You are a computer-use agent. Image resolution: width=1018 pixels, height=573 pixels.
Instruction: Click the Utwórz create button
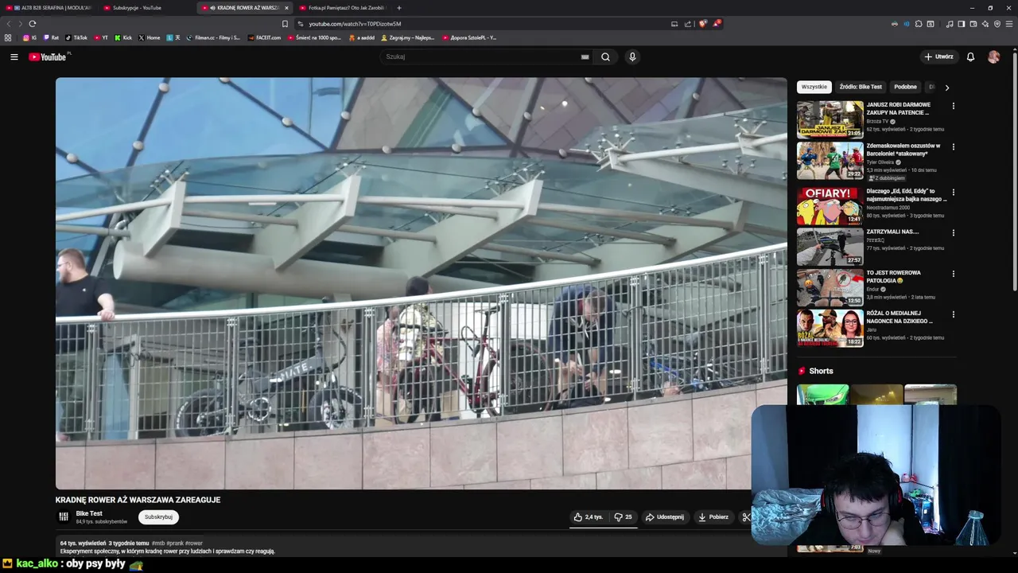point(938,57)
